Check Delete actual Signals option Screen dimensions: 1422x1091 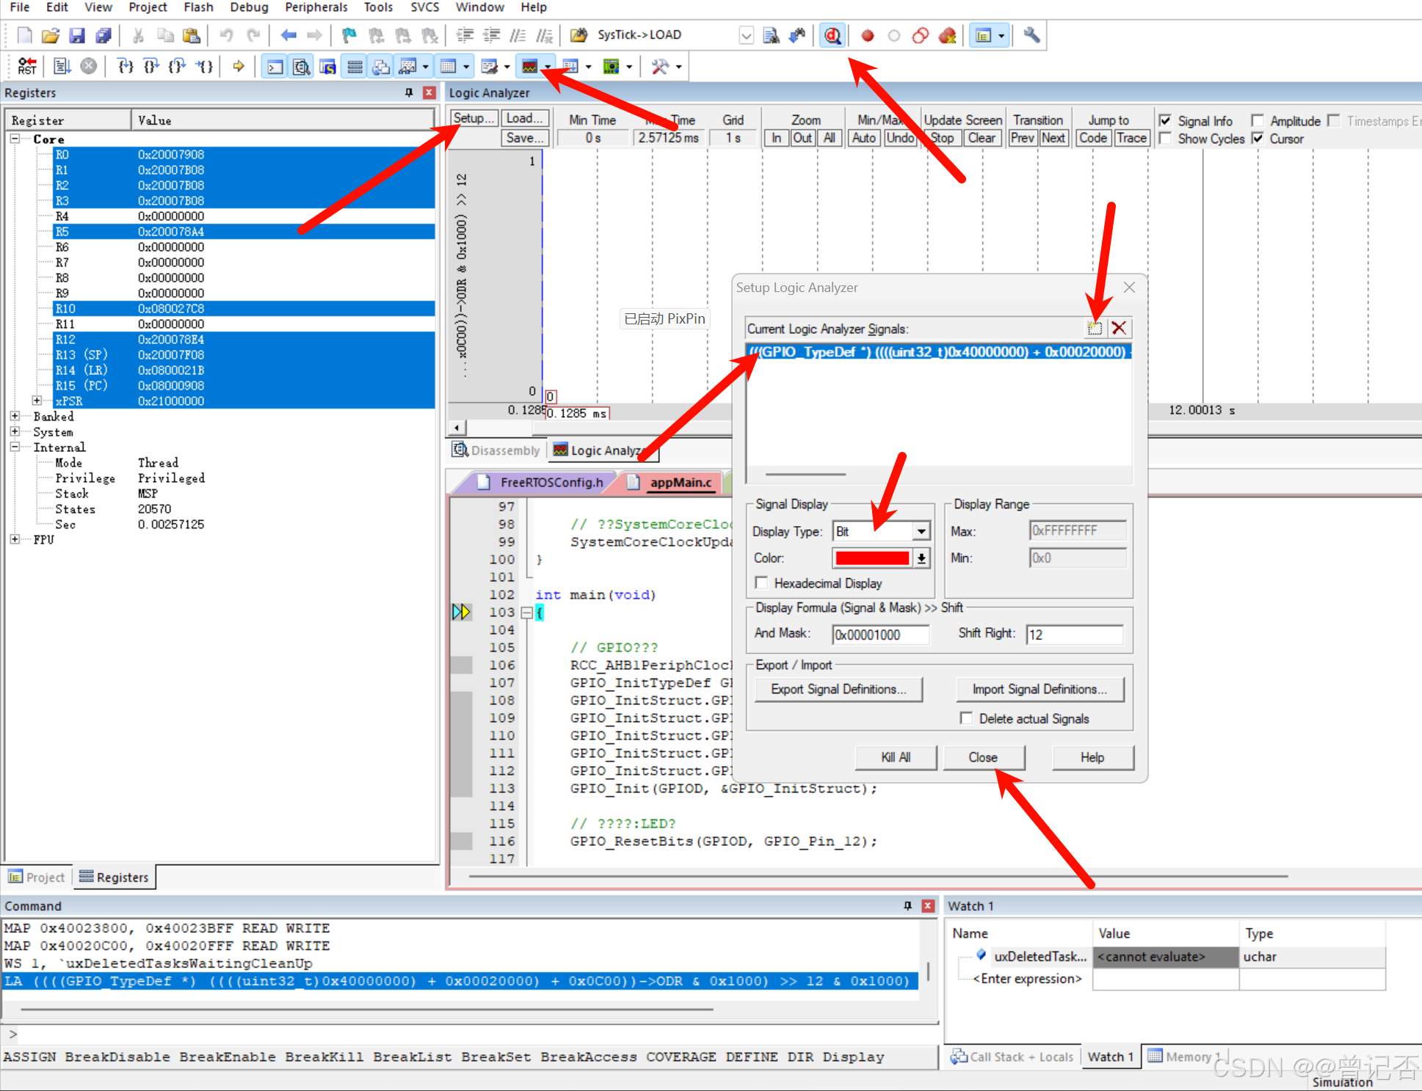tap(967, 718)
